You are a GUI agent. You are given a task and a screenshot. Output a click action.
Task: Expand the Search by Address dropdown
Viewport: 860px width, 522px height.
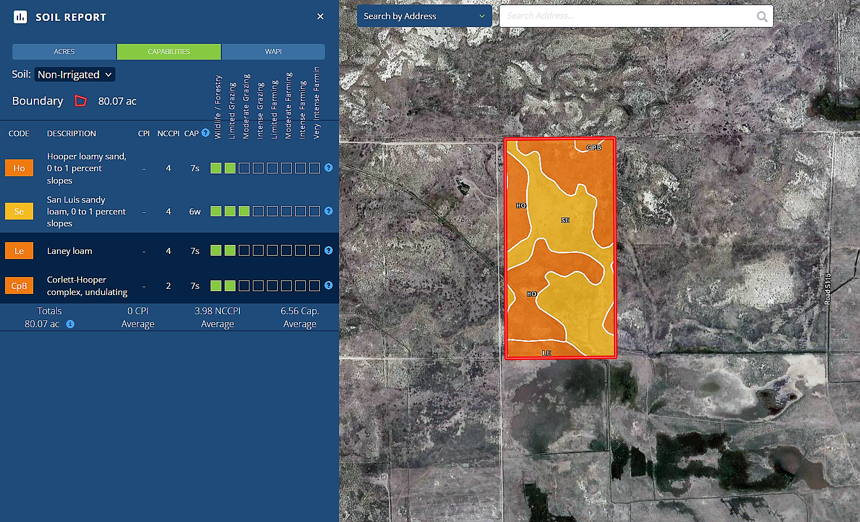click(x=424, y=16)
